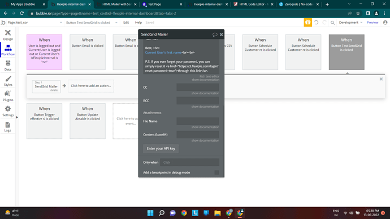
Task: Open File Explorer from the taskbar
Action: click(218, 213)
